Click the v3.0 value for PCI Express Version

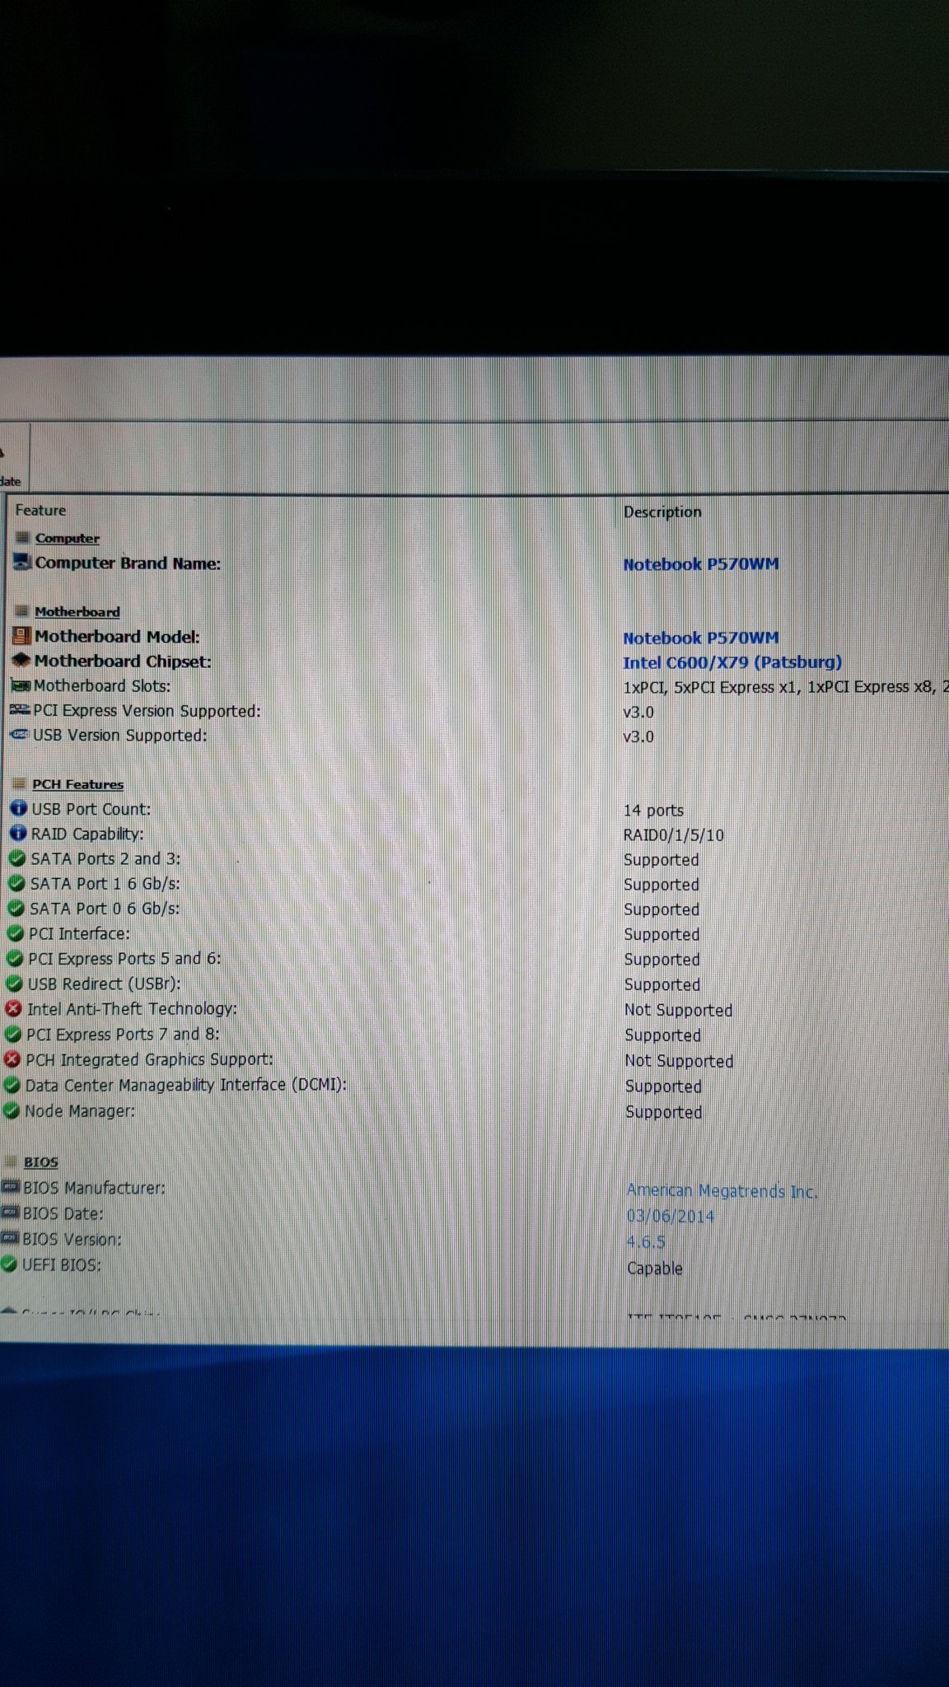click(x=638, y=712)
